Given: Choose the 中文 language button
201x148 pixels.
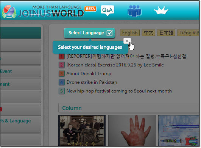Looking at the screenshot, I should [x=148, y=33].
